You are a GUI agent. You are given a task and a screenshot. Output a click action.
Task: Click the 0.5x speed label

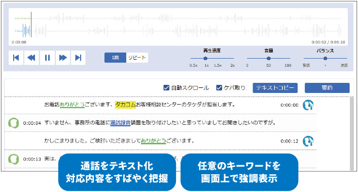coord(193,65)
